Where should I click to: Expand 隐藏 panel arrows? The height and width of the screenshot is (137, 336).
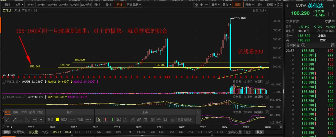(271, 5)
